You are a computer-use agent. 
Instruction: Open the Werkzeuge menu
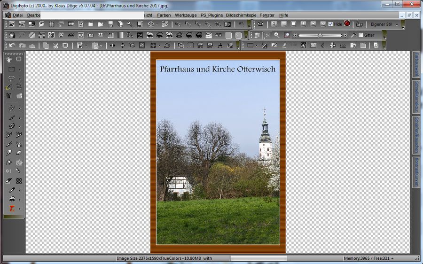(186, 15)
